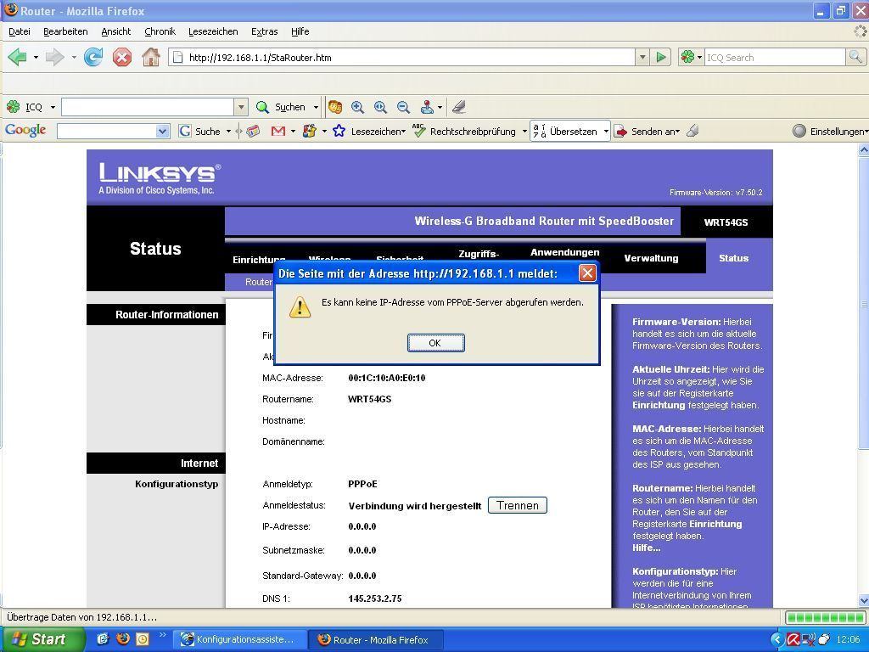This screenshot has width=869, height=652.
Task: Click the highlighter pen icon on Google toolbar
Action: [x=692, y=131]
